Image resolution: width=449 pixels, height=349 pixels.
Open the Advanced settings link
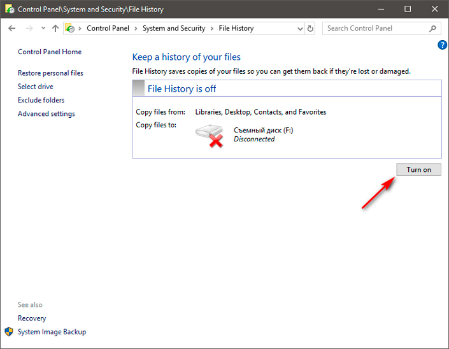pos(46,113)
